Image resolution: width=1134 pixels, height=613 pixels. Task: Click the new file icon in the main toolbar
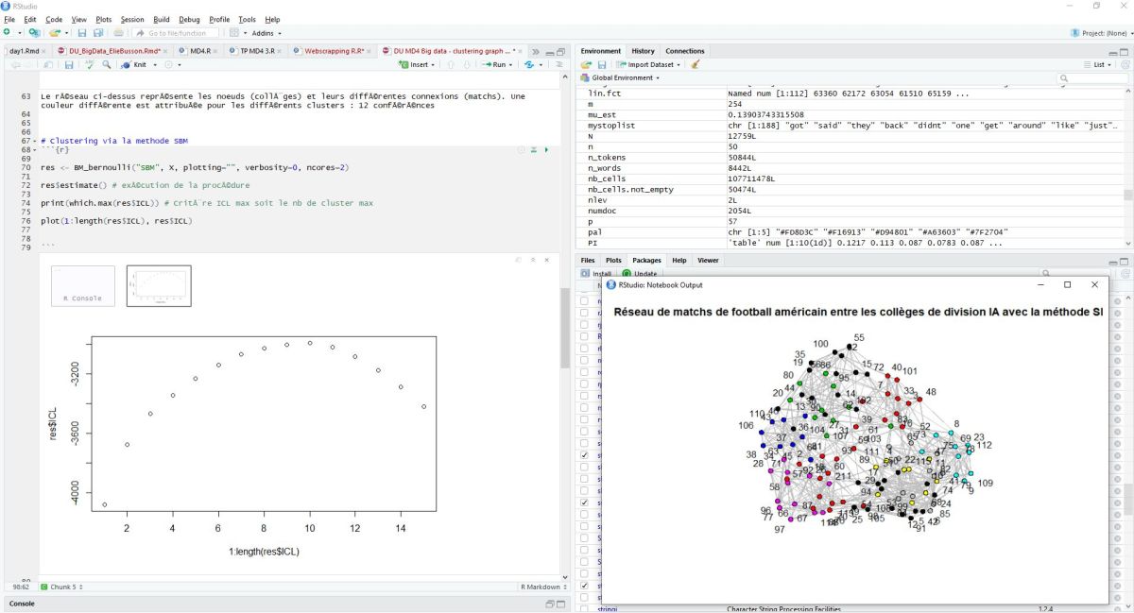[8, 33]
